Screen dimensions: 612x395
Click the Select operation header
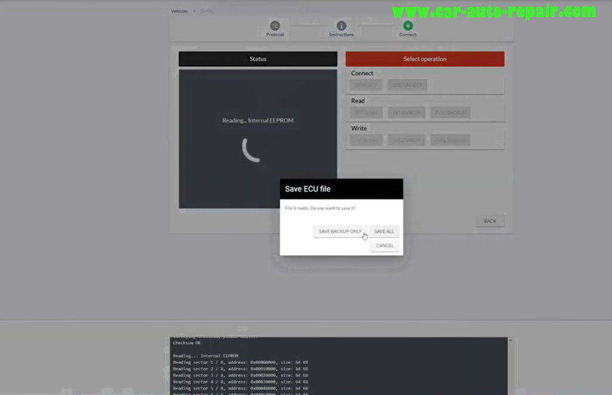tap(425, 59)
